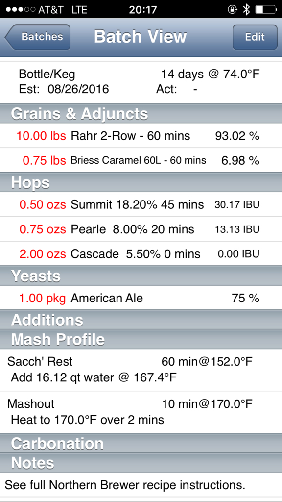282x502 pixels.
Task: Tap the Batch View title
Action: tap(140, 36)
